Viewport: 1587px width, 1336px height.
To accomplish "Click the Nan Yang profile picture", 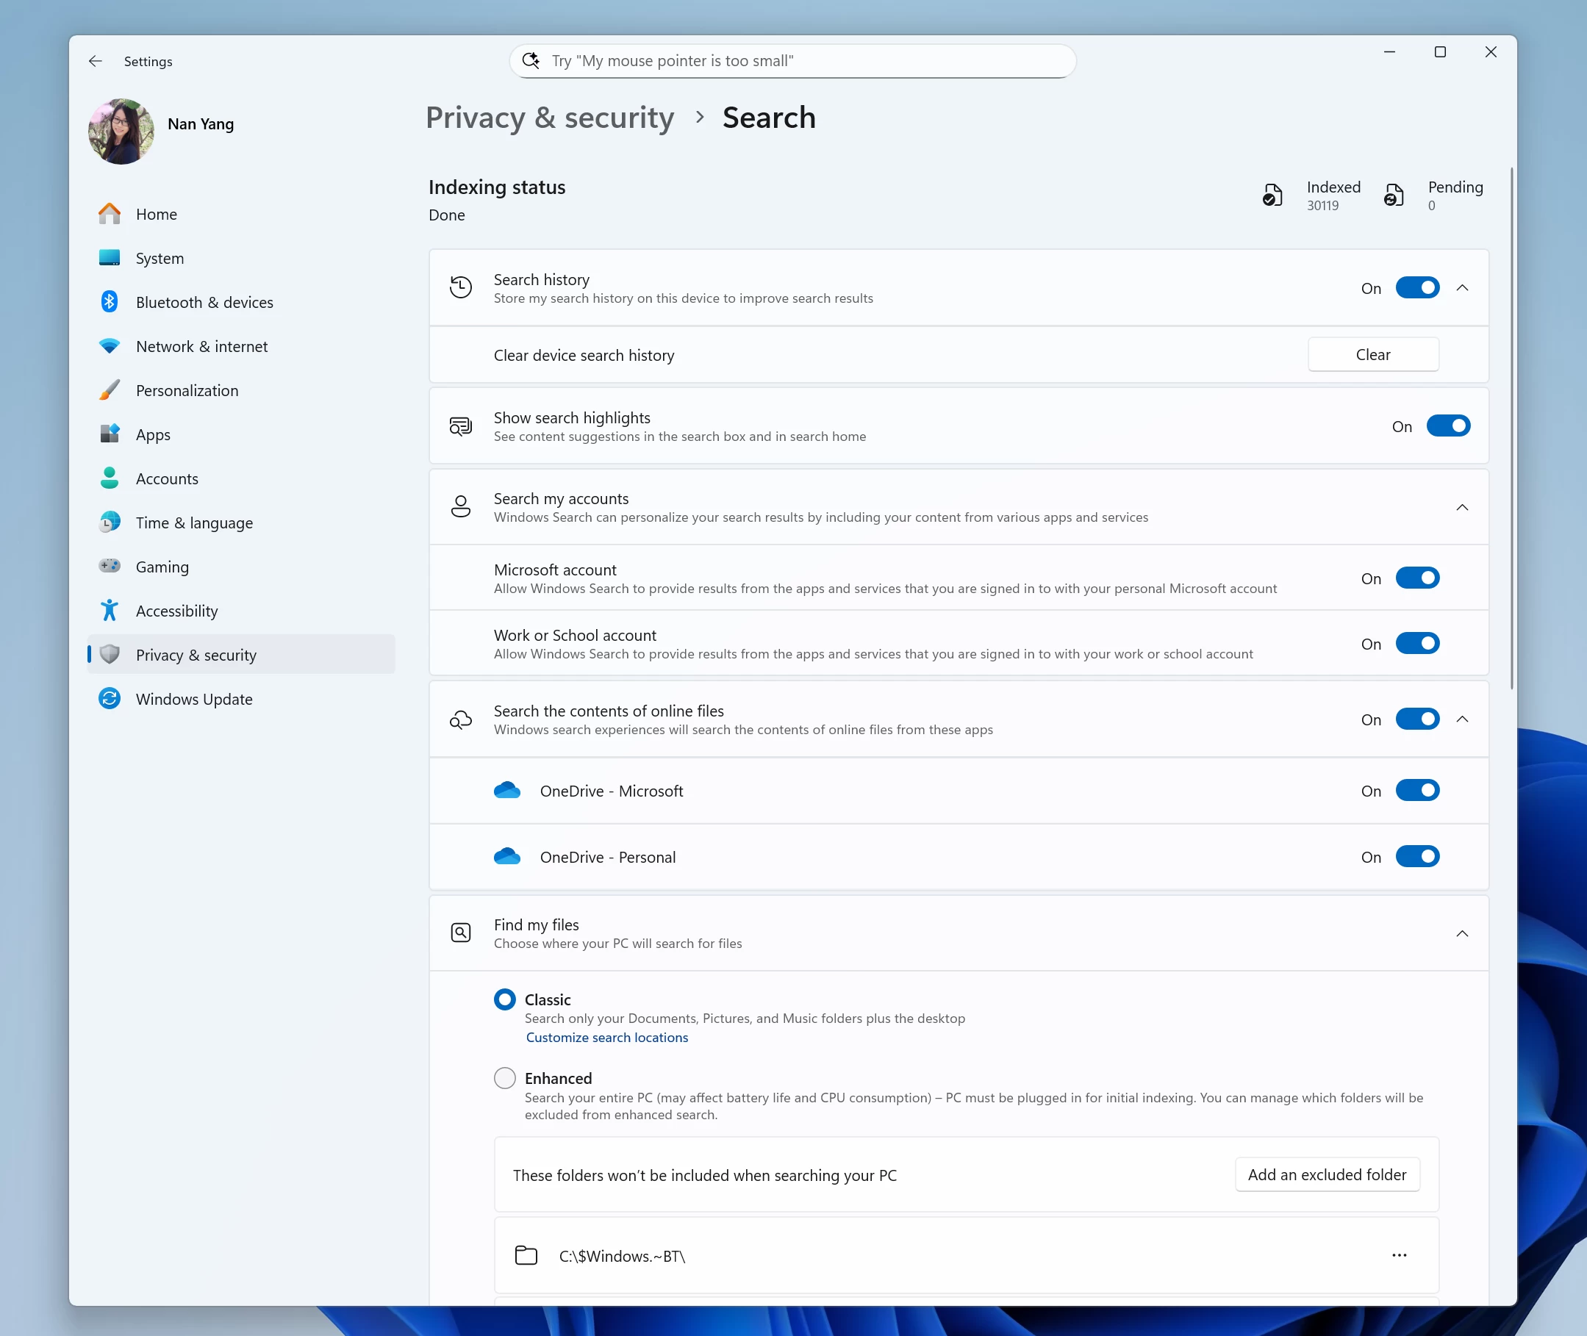I will 121,131.
